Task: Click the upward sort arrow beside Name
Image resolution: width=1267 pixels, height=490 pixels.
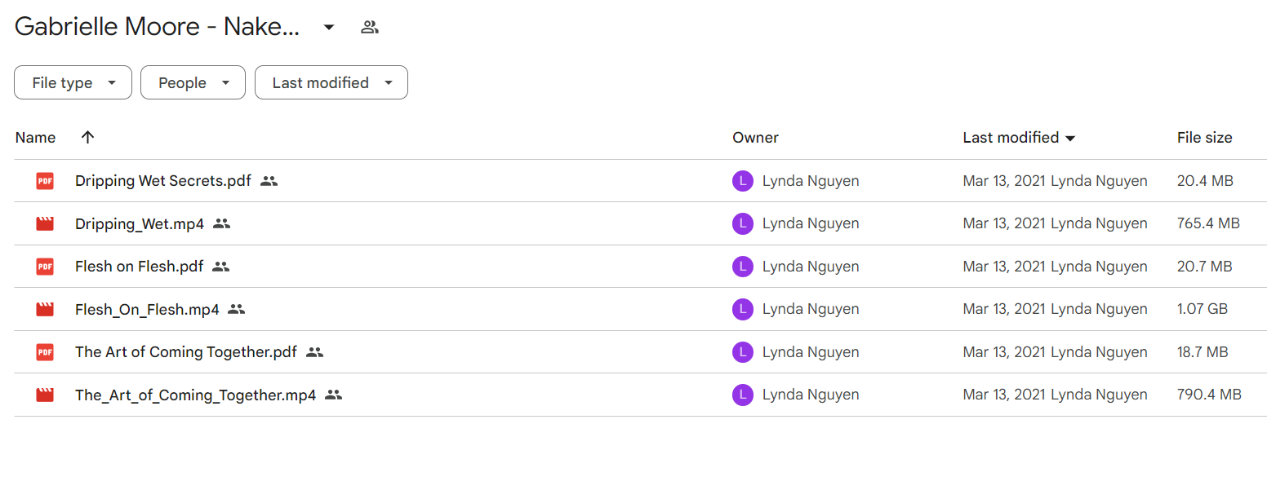Action: point(88,137)
